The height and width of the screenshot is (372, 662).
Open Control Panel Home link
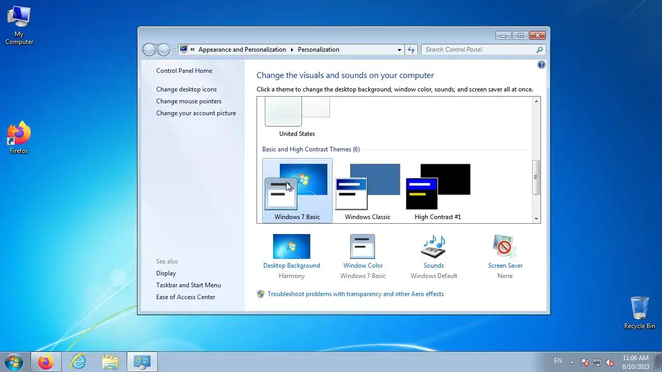click(184, 71)
